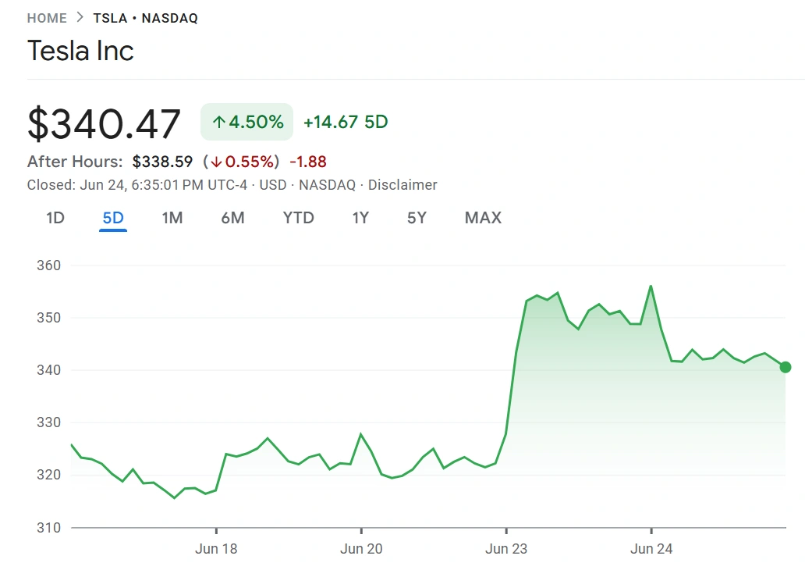Image resolution: width=805 pixels, height=563 pixels.
Task: Click the 350 y-axis label
Action: pyautogui.click(x=49, y=318)
